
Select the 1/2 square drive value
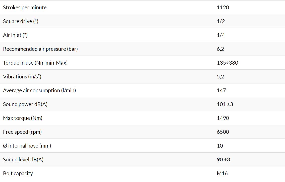[221, 21]
